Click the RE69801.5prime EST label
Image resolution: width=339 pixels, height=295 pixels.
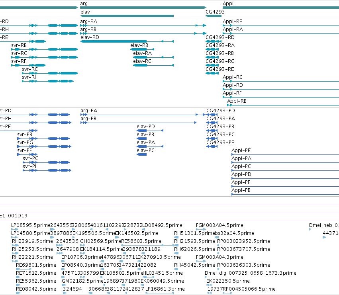pos(36,265)
